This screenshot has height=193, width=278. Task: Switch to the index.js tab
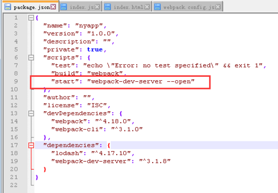click(81, 7)
